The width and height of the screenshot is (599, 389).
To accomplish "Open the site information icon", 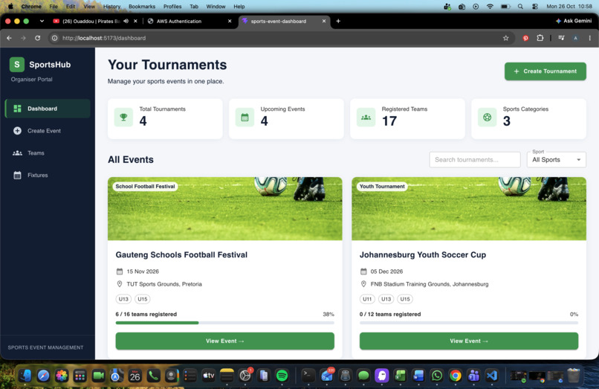I will click(55, 38).
